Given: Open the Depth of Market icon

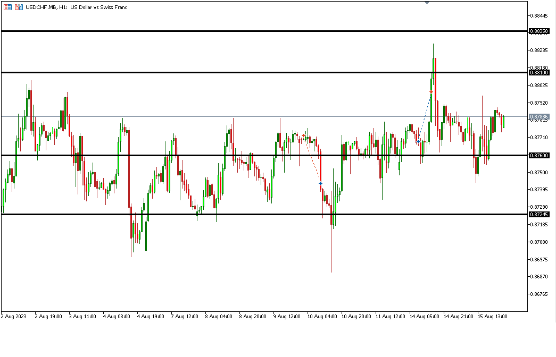Looking at the screenshot, I should point(7,7).
